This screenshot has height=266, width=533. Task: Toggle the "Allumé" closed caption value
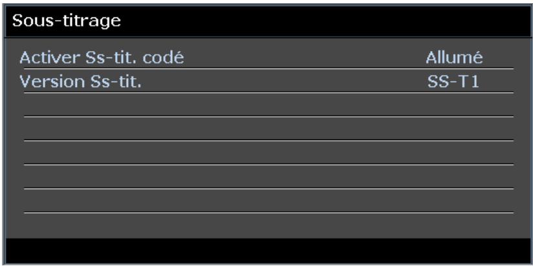454,57
